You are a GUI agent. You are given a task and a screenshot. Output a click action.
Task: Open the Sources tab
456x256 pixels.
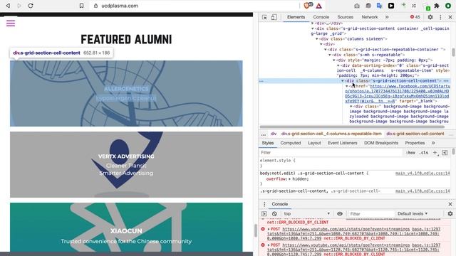point(345,17)
